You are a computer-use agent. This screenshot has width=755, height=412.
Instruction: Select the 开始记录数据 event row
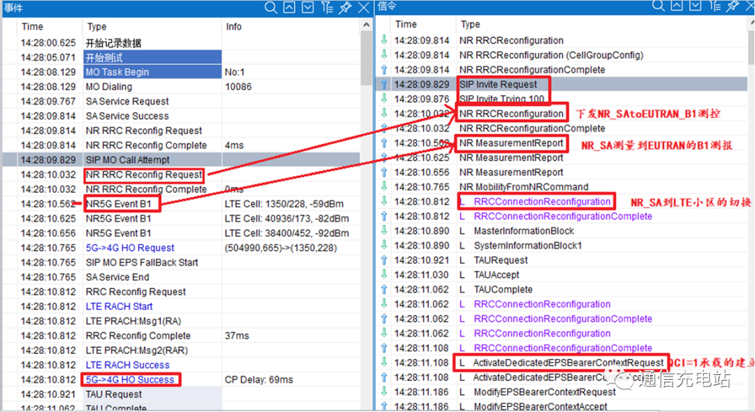tap(180, 43)
